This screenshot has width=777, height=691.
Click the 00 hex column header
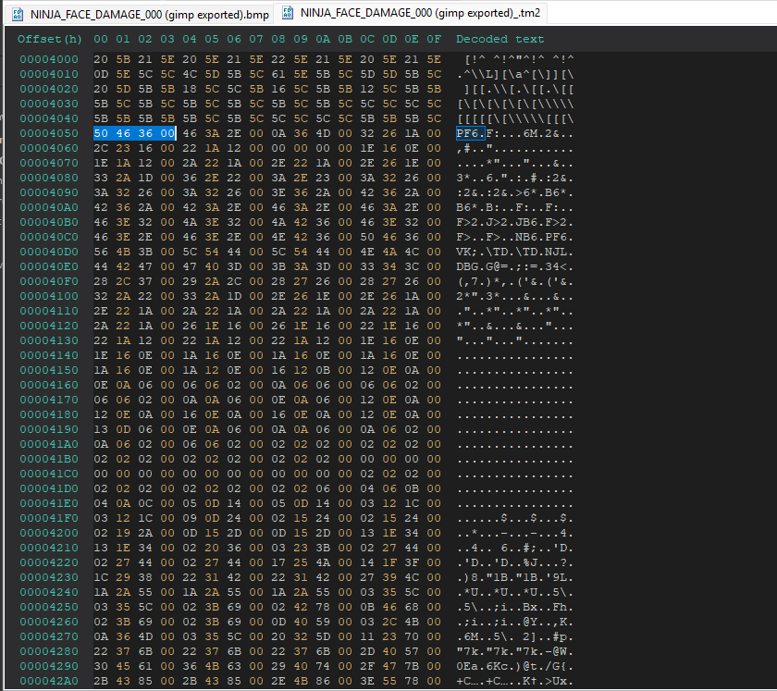pyautogui.click(x=101, y=39)
